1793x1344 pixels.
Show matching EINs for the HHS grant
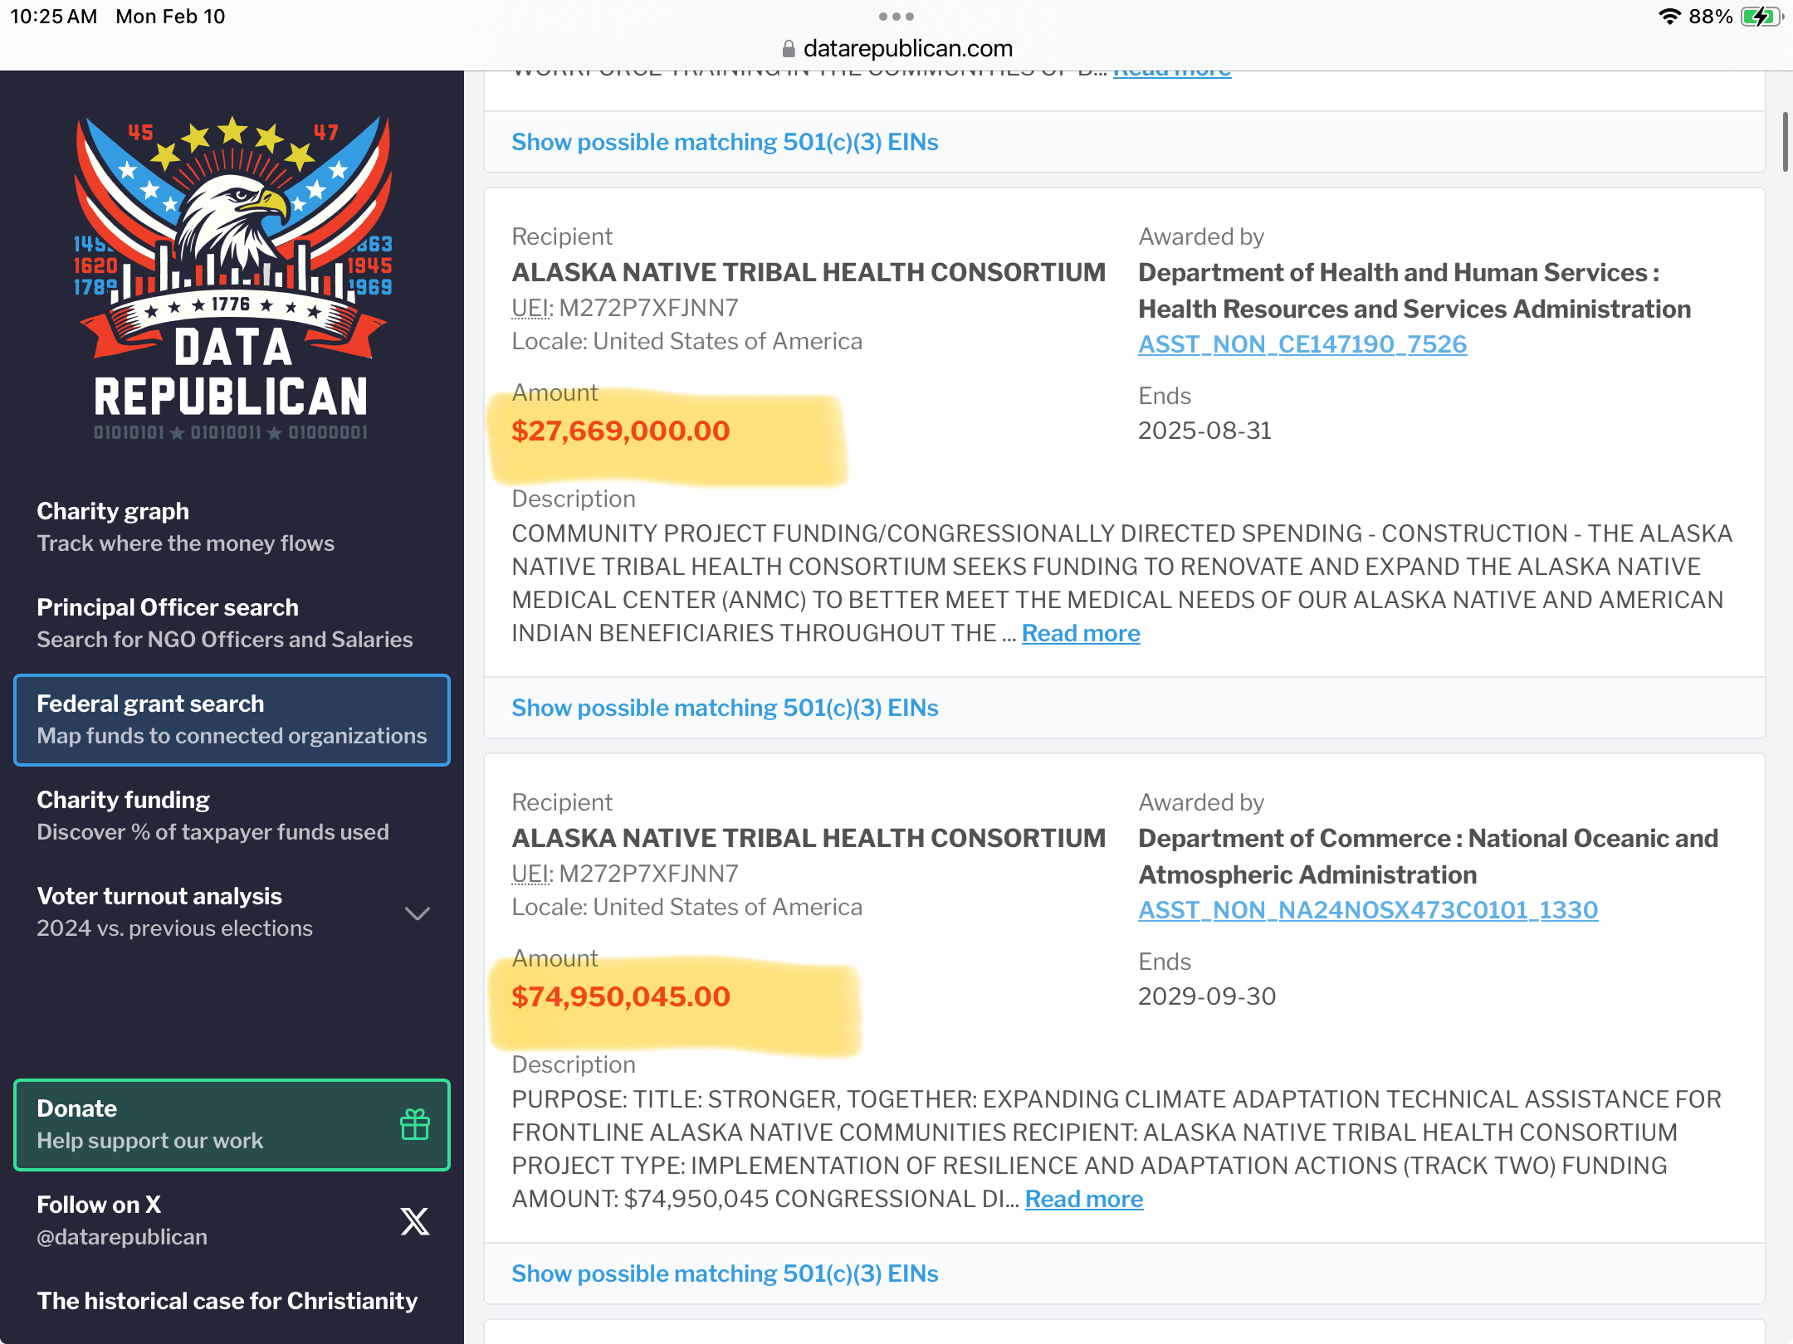pyautogui.click(x=725, y=708)
